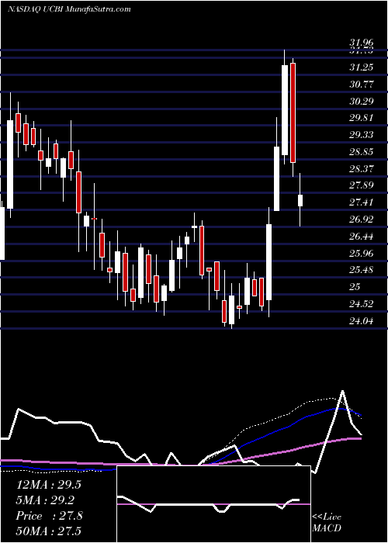Image resolution: width=388 pixels, height=543 pixels.
Task: Click the 27.89 price axis label
Action: tap(362, 185)
